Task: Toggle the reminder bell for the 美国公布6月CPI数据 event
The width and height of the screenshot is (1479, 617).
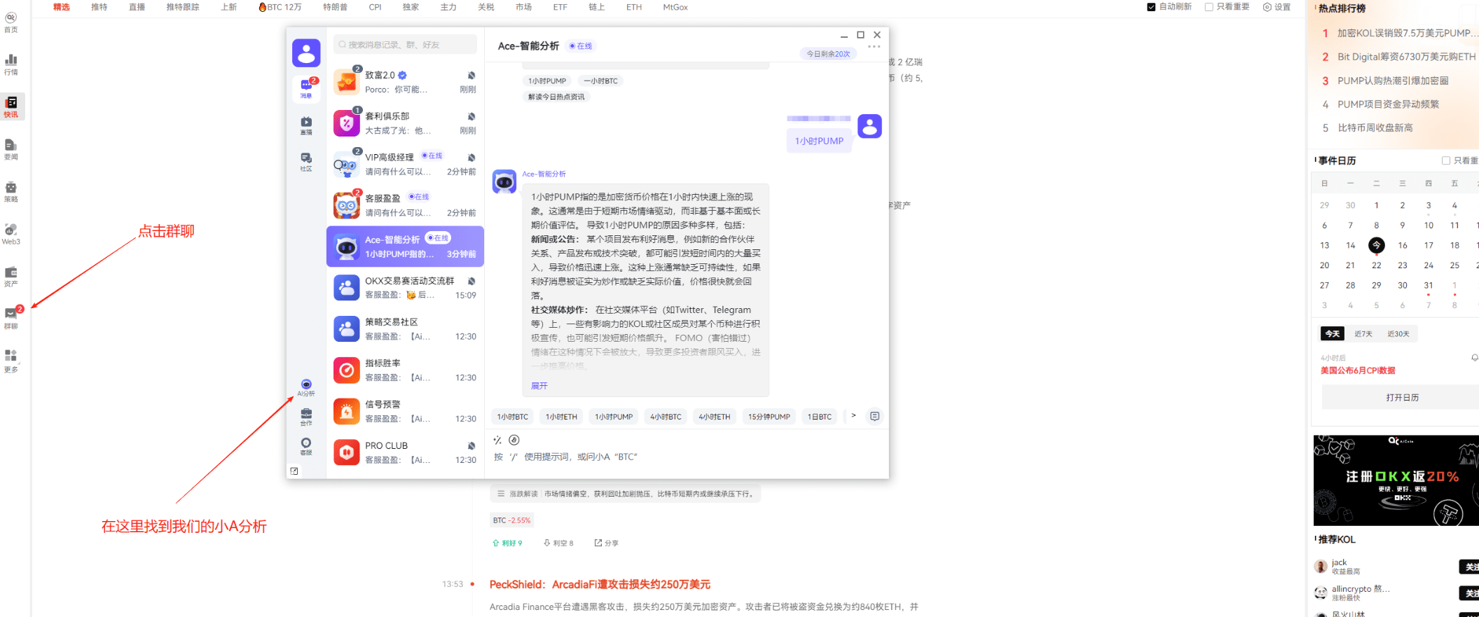Action: [x=1474, y=358]
